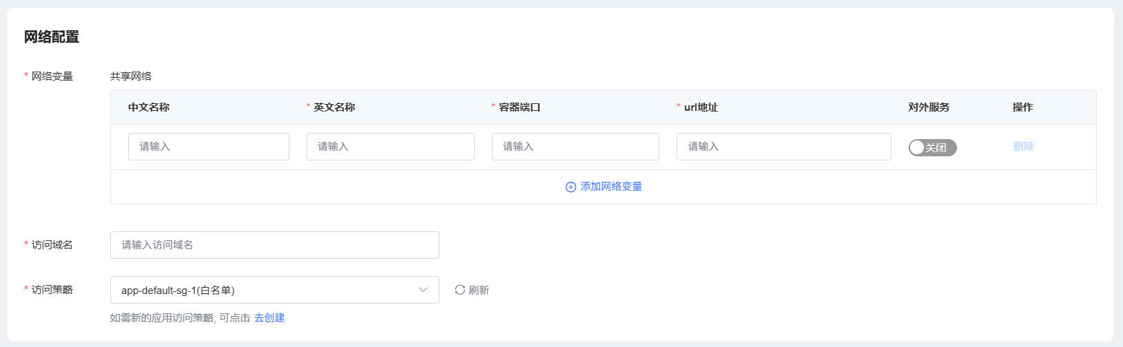The image size is (1123, 347).
Task: Focus the 容器端口 input field
Action: point(575,147)
